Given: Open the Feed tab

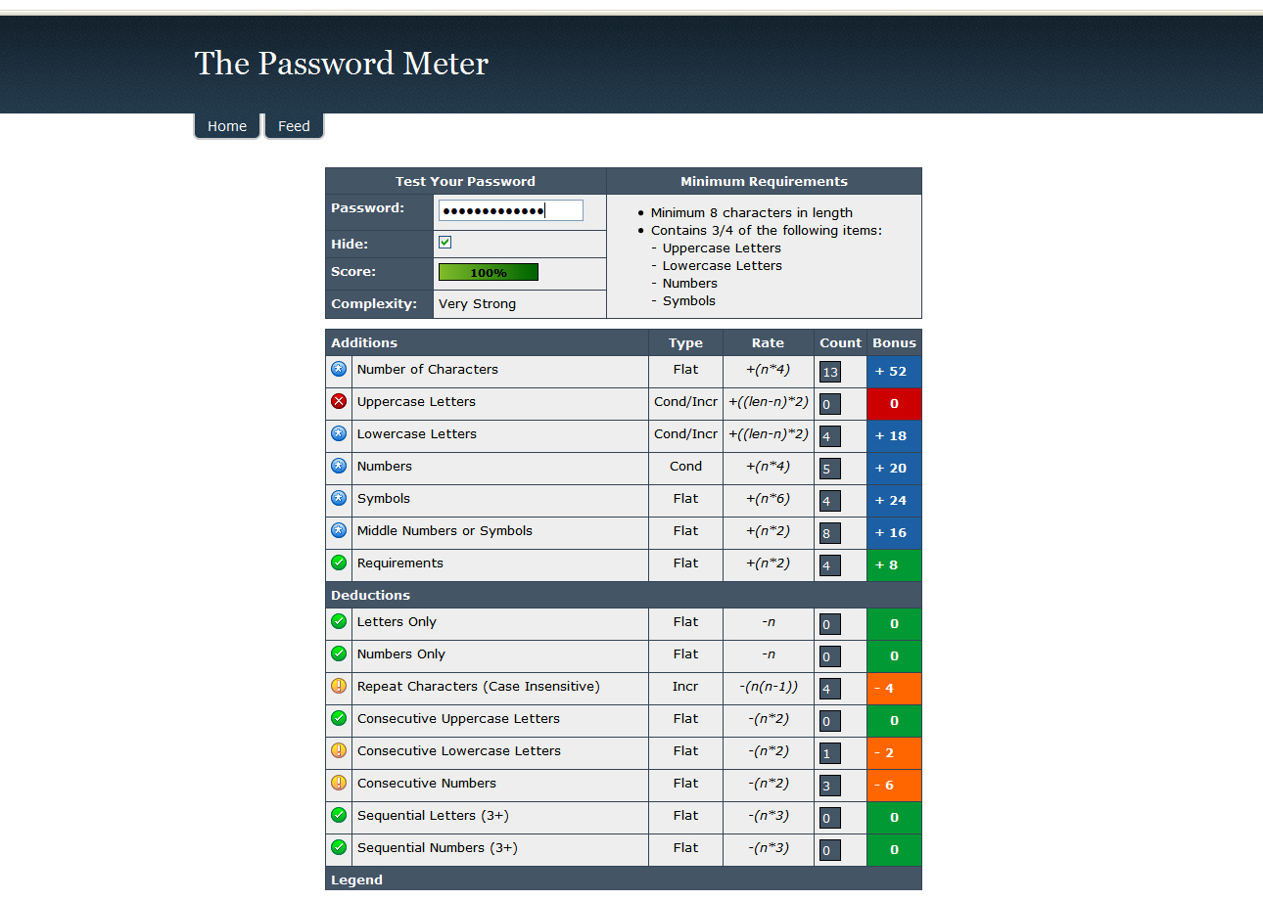Looking at the screenshot, I should (294, 126).
